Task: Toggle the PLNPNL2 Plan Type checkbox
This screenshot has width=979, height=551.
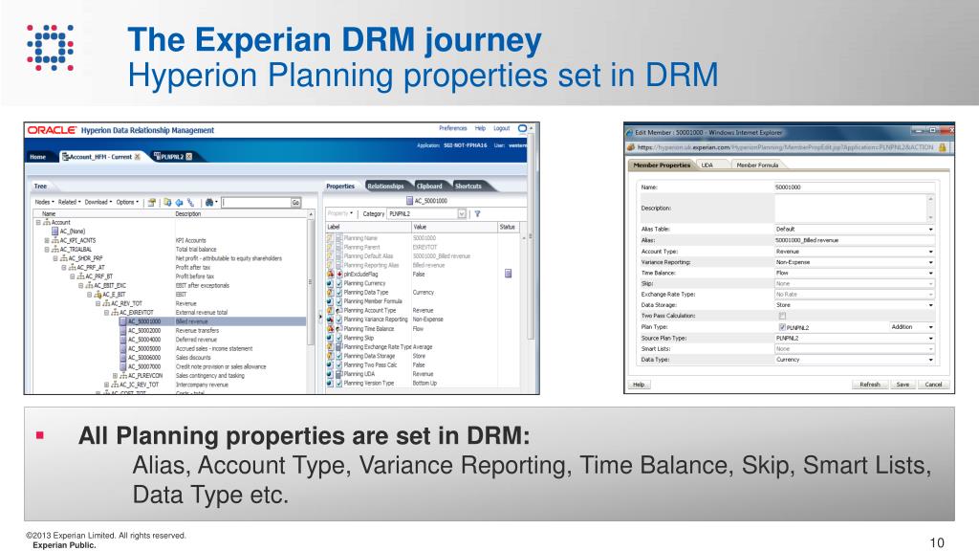Action: pyautogui.click(x=782, y=327)
